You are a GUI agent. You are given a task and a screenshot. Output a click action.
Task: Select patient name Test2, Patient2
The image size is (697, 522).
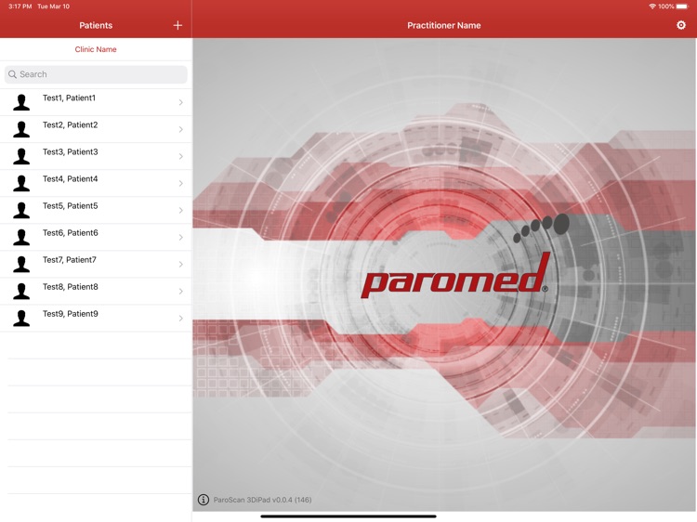pos(70,125)
